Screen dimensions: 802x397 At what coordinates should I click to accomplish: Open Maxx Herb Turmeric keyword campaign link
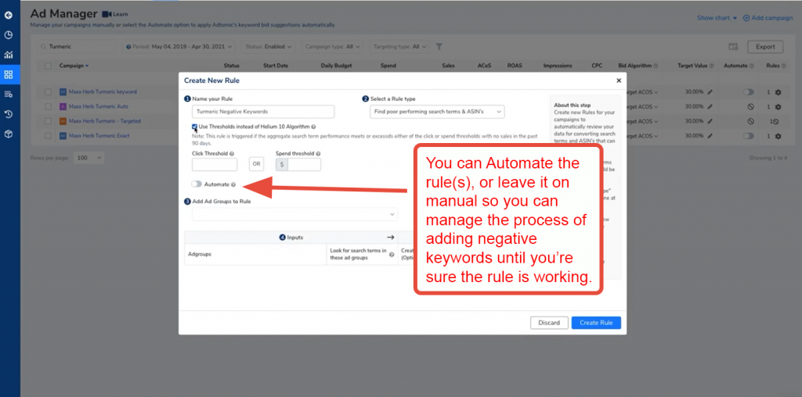103,92
